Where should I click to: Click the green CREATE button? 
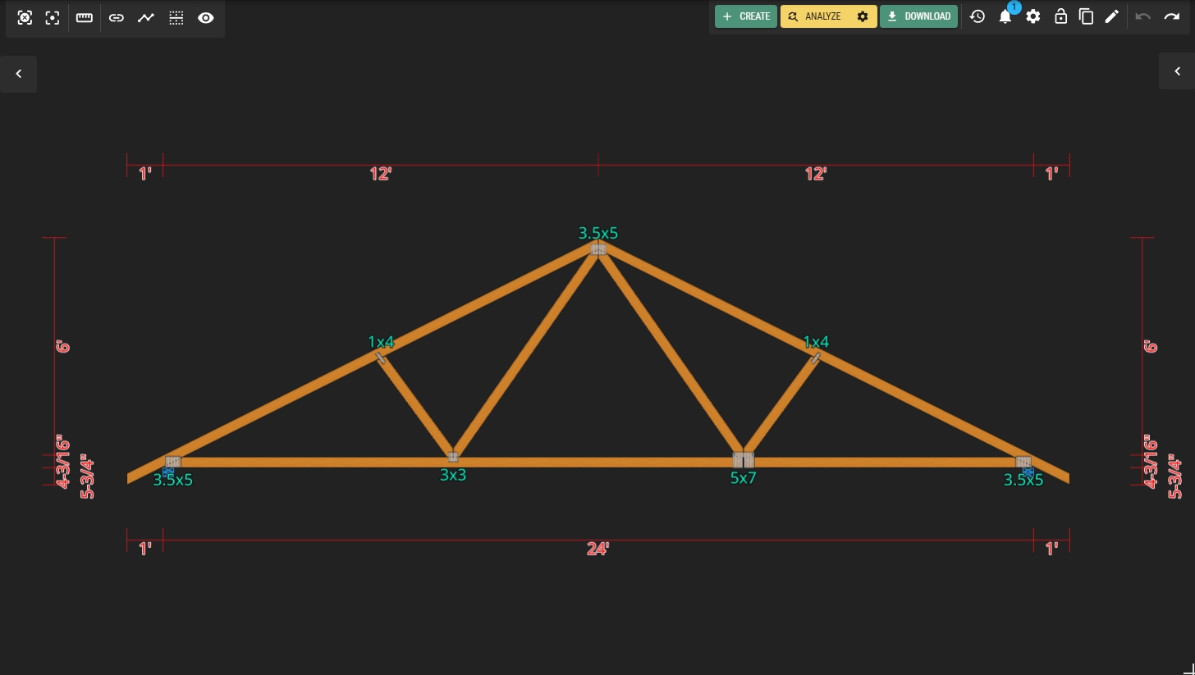click(x=745, y=16)
